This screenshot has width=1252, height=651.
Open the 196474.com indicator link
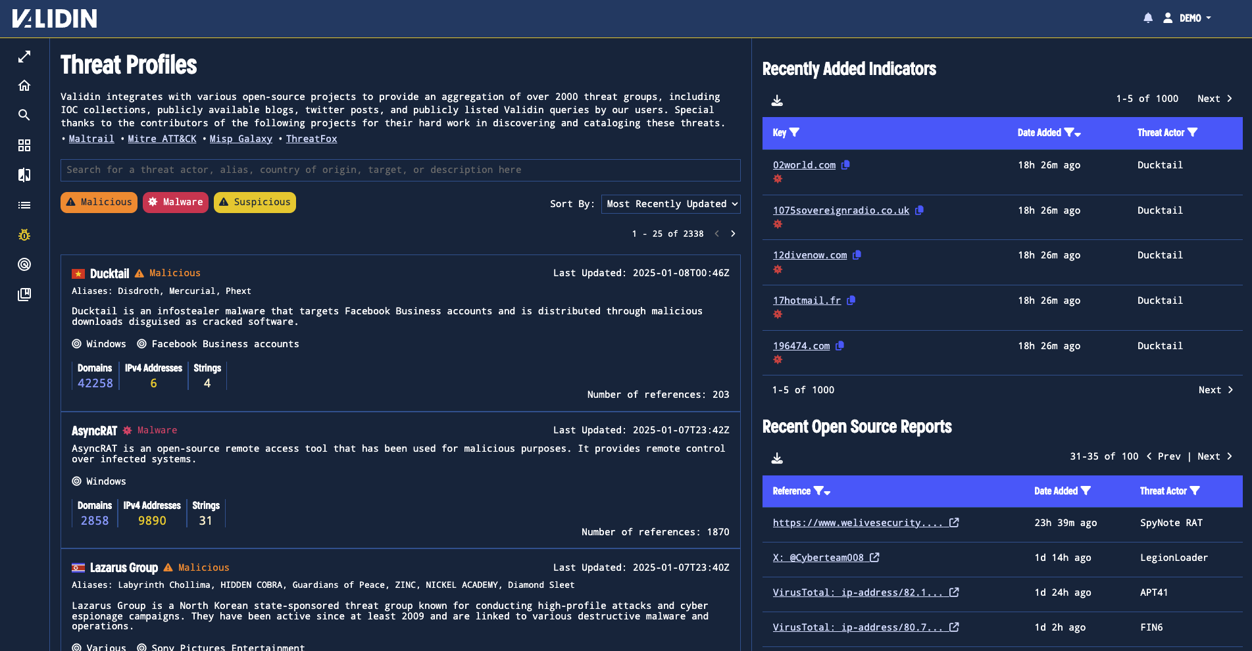pos(801,346)
